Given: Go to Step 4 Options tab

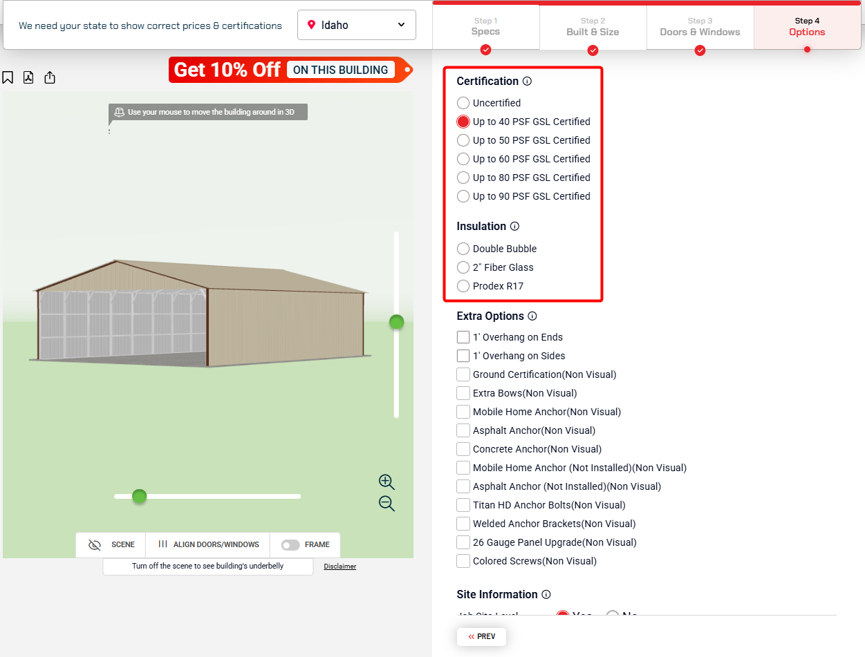Looking at the screenshot, I should click(x=807, y=28).
